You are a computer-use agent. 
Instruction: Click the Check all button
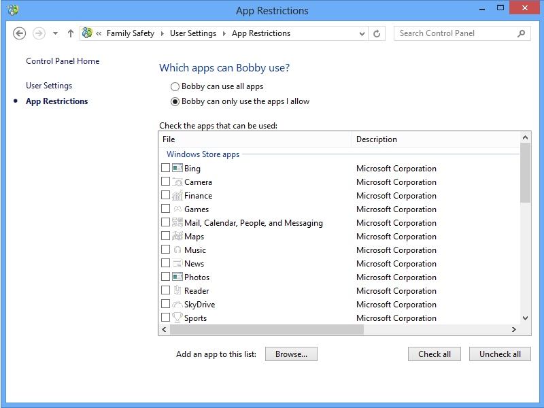(435, 354)
